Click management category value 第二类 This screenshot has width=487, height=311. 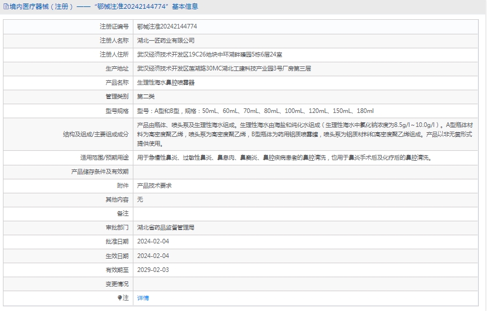click(x=146, y=97)
